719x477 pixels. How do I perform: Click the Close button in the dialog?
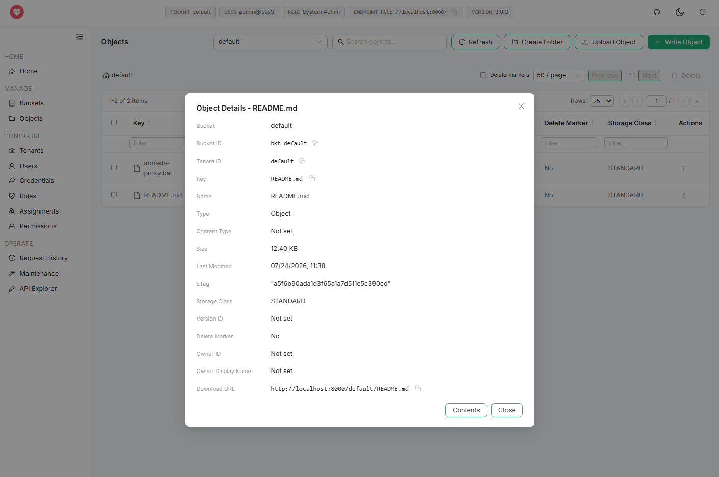coord(507,410)
